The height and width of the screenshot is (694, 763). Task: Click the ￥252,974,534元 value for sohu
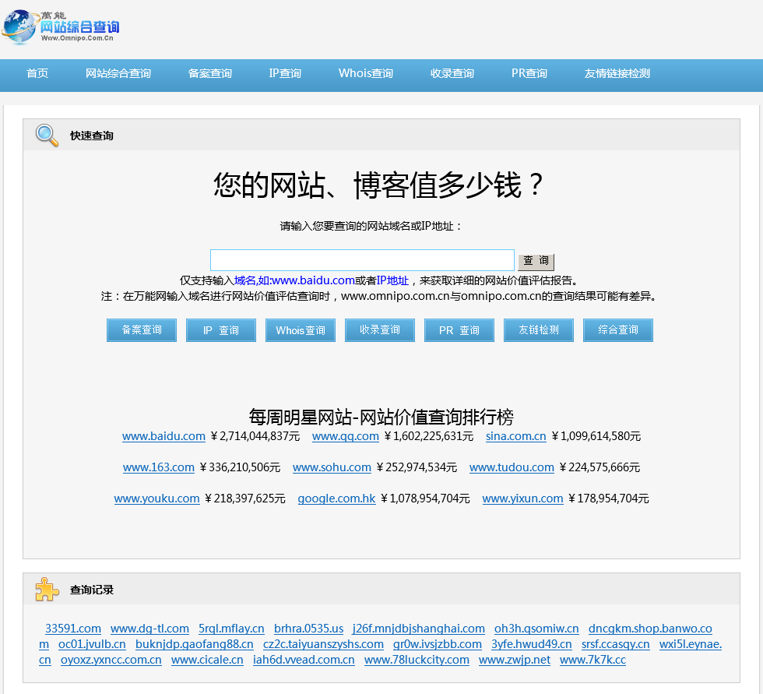(x=417, y=467)
